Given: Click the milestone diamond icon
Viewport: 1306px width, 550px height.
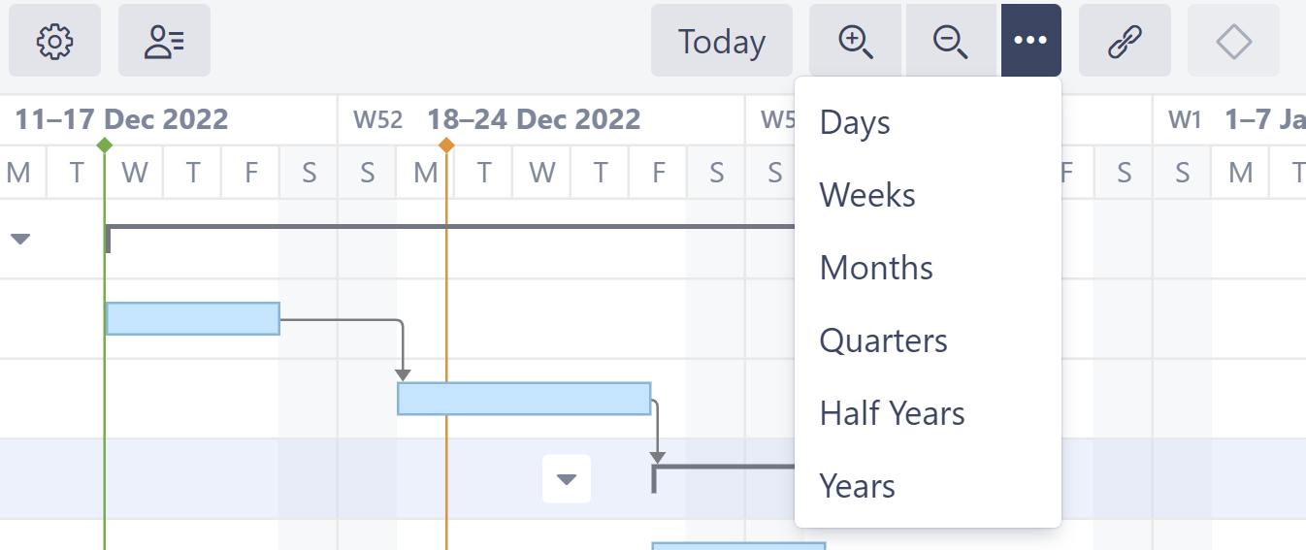Looking at the screenshot, I should click(x=1233, y=41).
